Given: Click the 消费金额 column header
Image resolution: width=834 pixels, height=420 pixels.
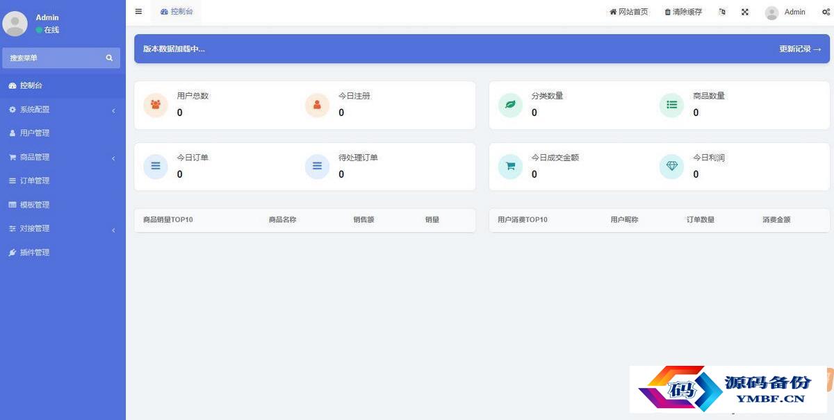Looking at the screenshot, I should (776, 219).
